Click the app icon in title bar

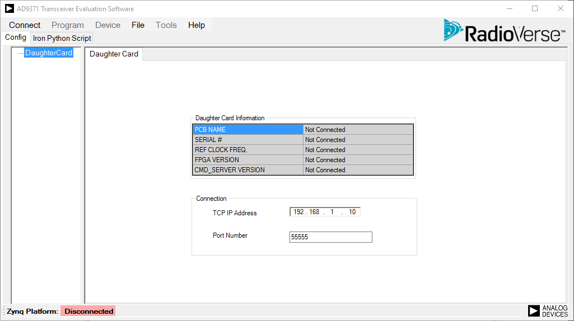click(x=10, y=9)
